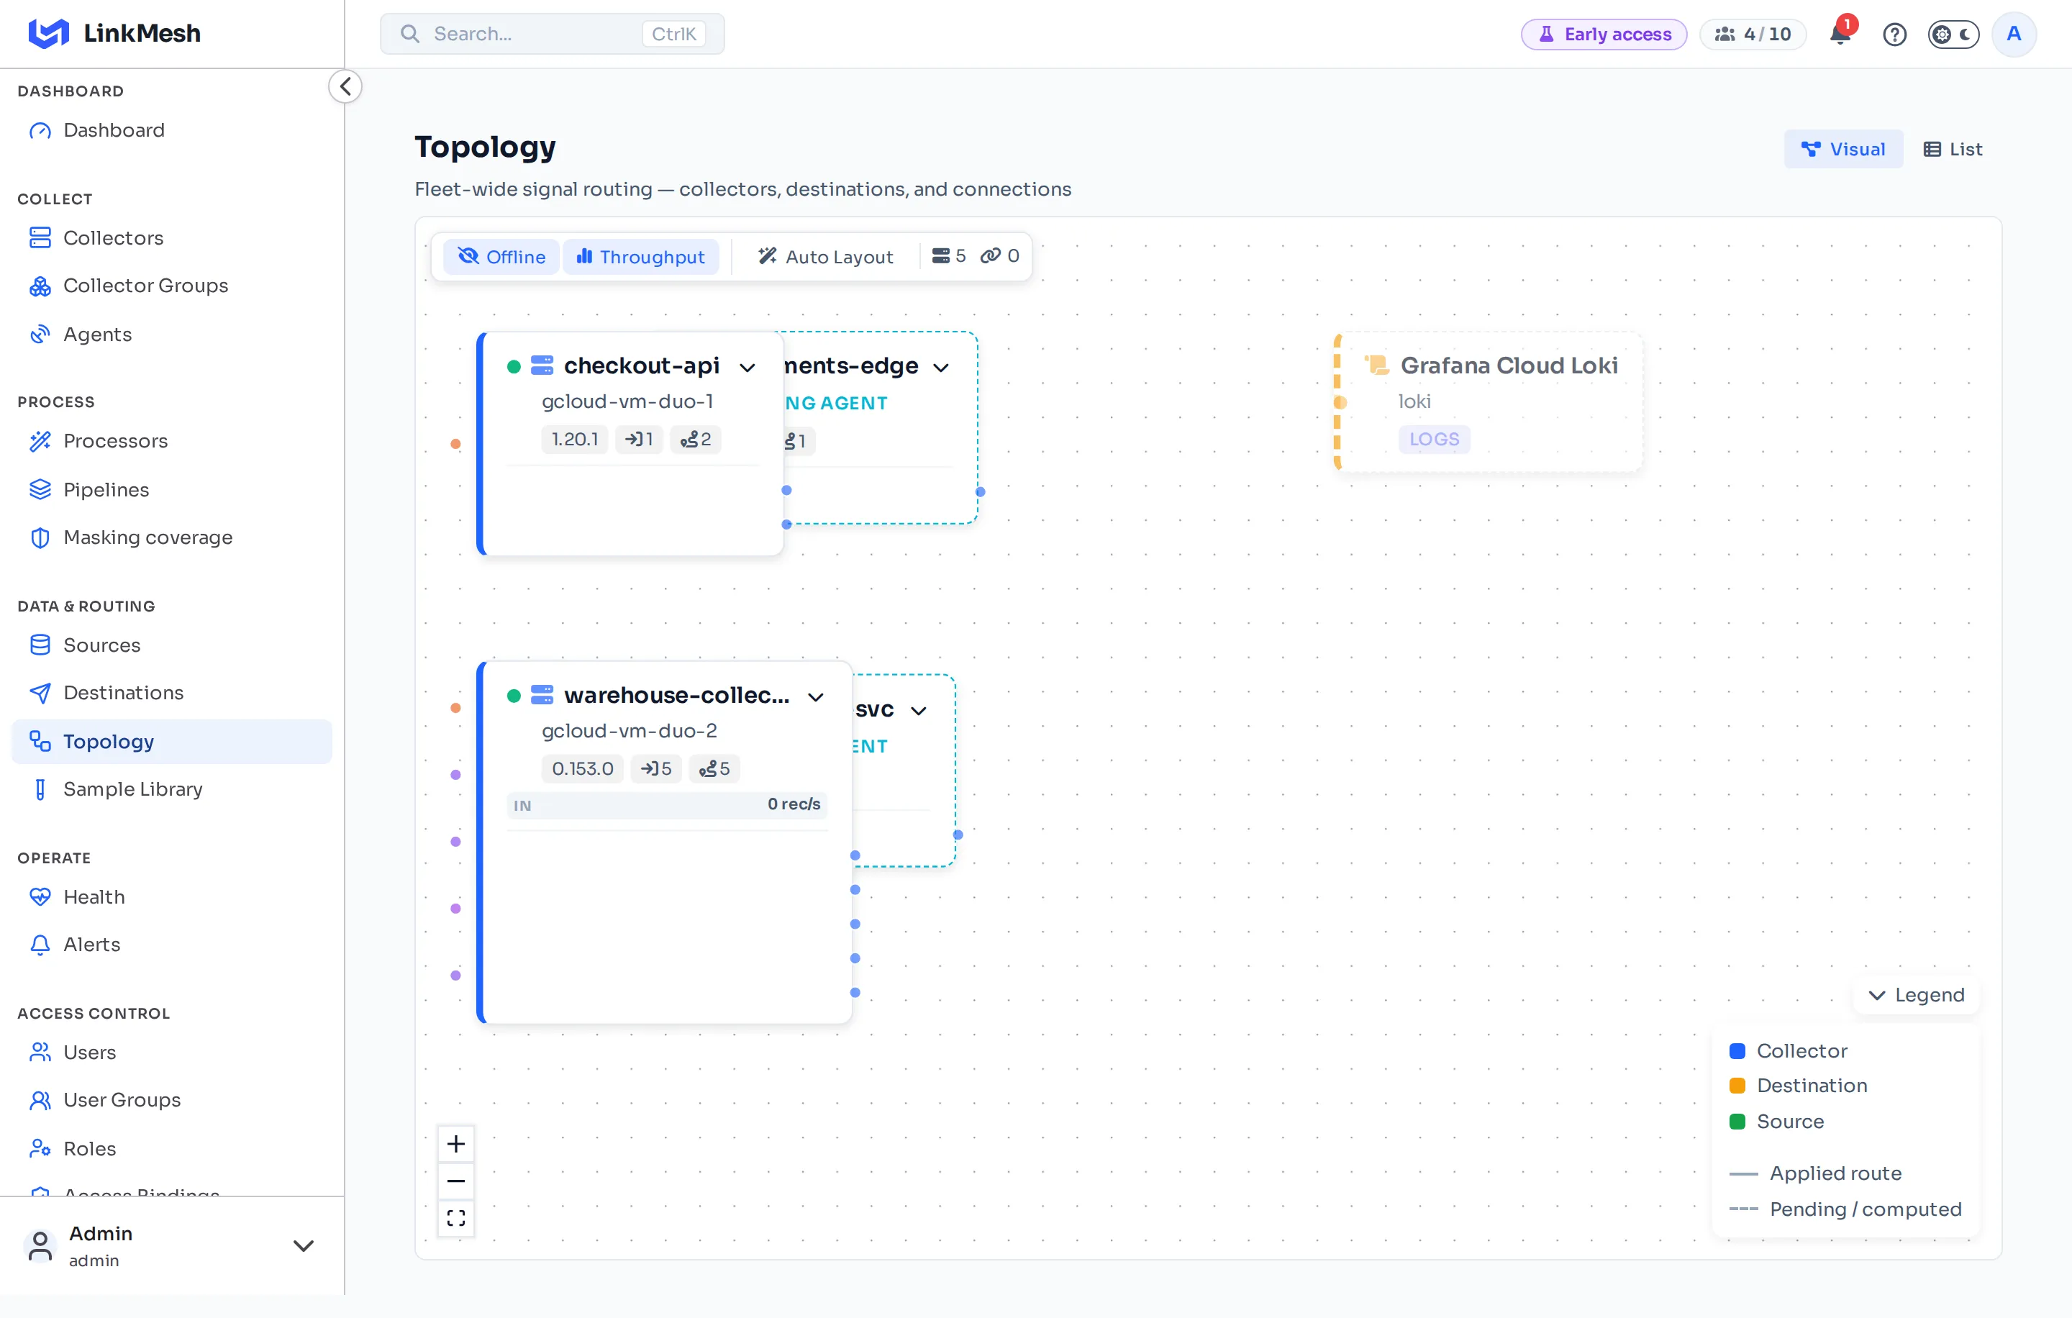Expand the warehouse-collector node chevron
Viewport: 2072px width, 1318px height.
816,697
